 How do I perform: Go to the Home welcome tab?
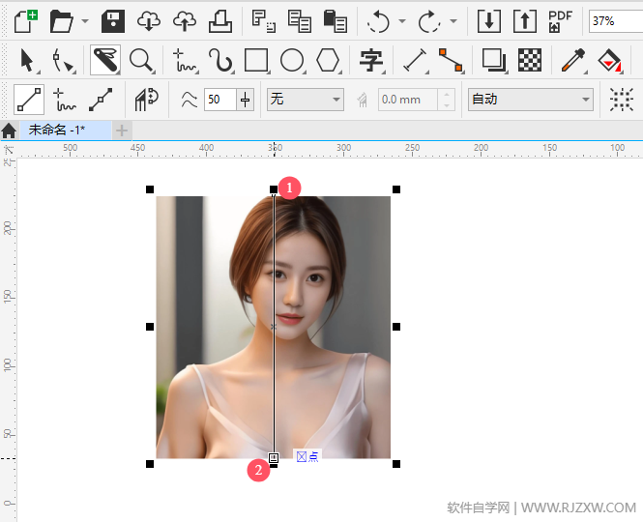click(x=9, y=130)
